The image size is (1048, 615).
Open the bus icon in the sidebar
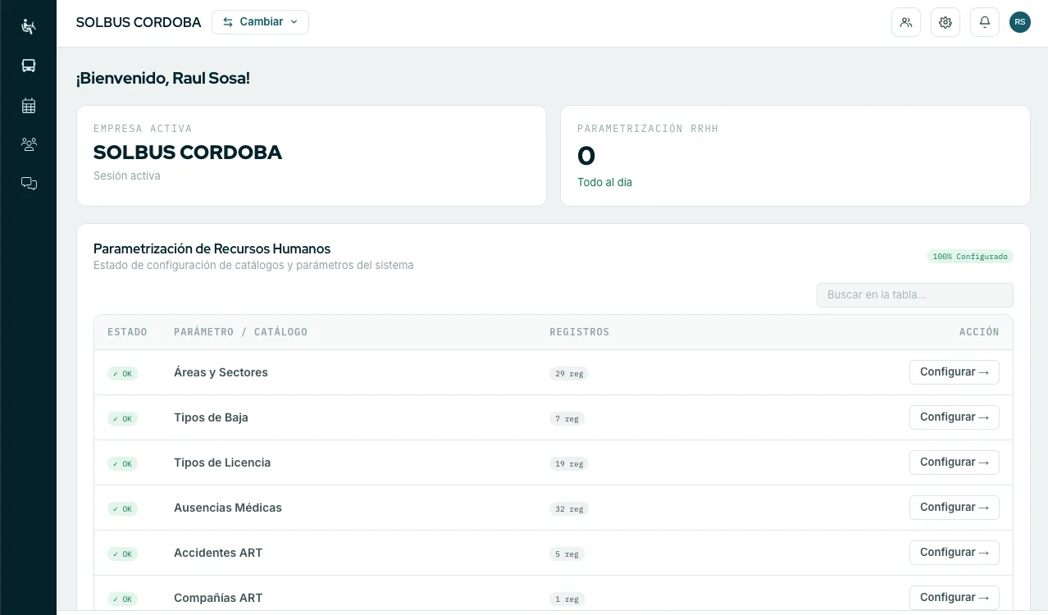coord(29,66)
